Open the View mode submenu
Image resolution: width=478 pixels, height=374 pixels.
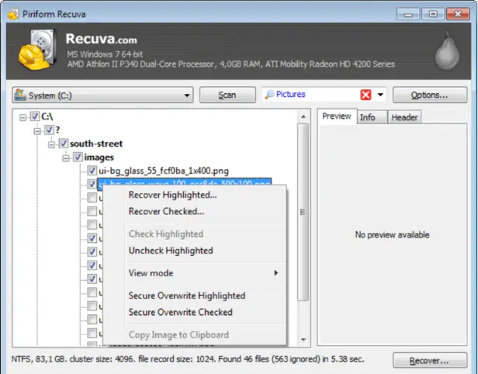coord(195,273)
